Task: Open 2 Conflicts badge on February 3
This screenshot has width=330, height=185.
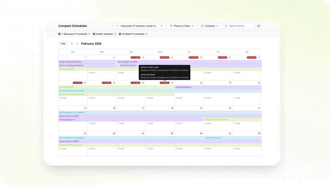Action: (x=135, y=58)
